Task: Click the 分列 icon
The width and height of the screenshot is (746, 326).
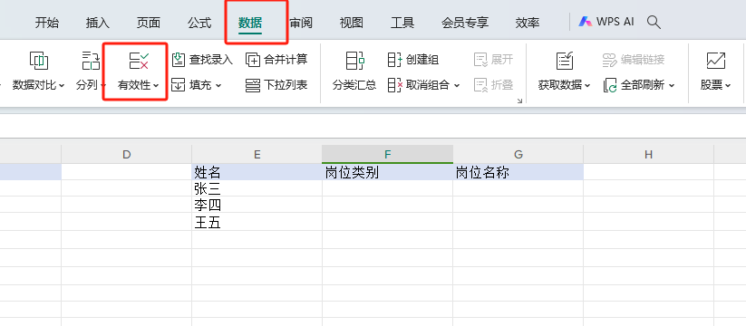Action: (x=91, y=61)
